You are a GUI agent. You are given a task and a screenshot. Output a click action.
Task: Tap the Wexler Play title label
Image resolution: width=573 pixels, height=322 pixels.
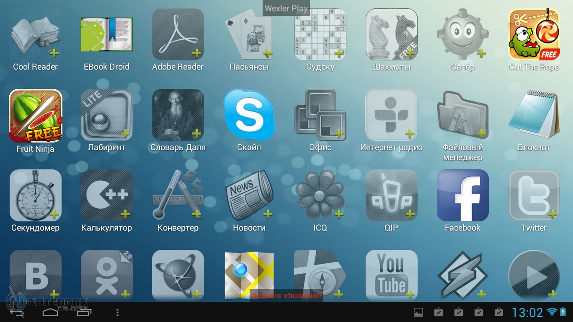(x=286, y=8)
